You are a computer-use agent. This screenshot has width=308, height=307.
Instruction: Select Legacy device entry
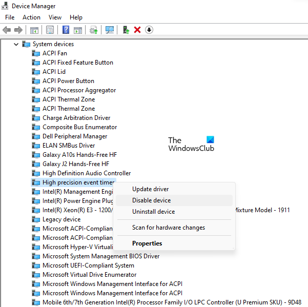point(61,219)
